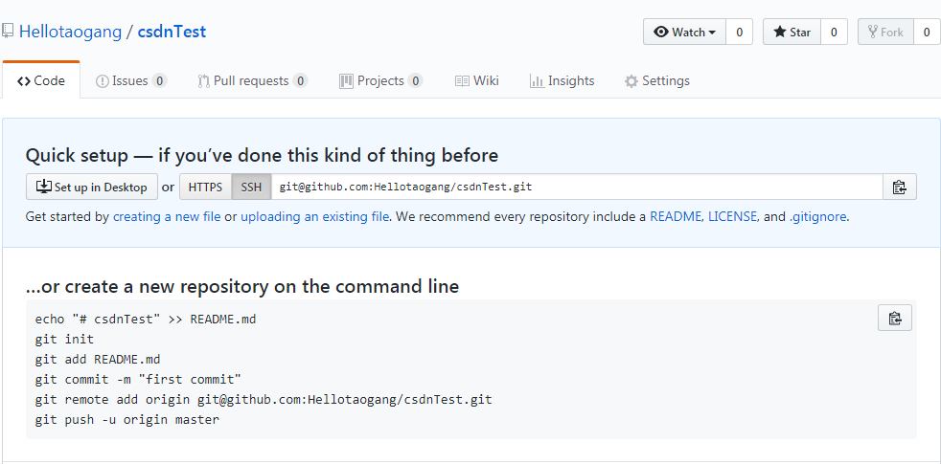The height and width of the screenshot is (464, 941).
Task: Click the git commit -m "first commit" line
Action: pyautogui.click(x=138, y=380)
